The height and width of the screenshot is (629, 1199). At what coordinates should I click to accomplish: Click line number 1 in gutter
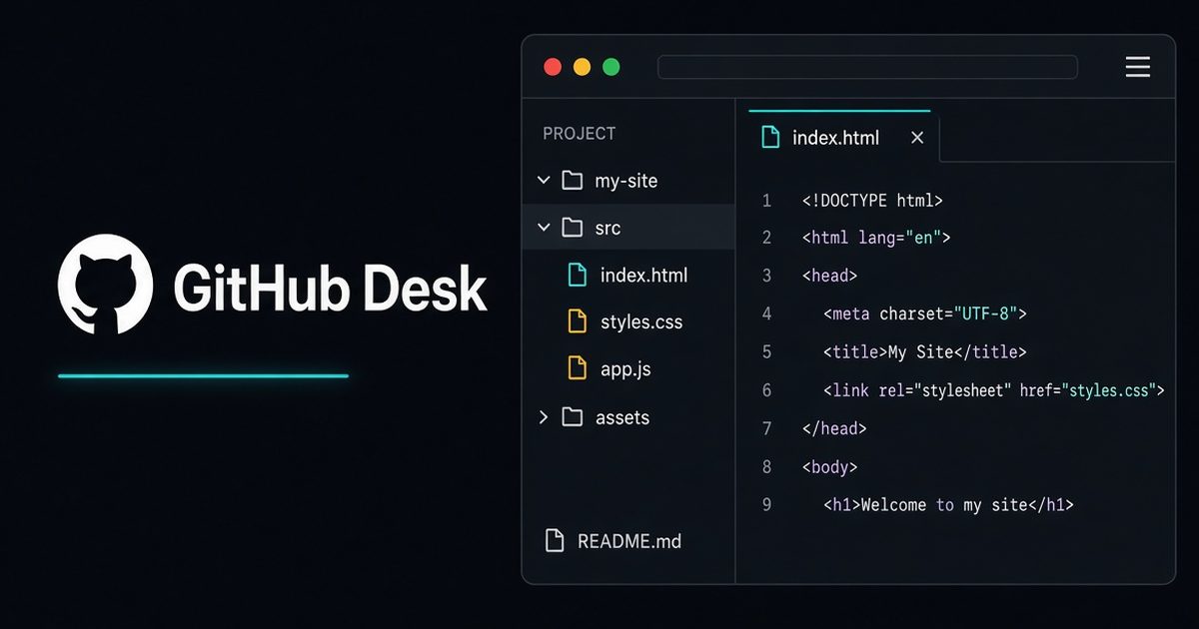click(x=767, y=201)
